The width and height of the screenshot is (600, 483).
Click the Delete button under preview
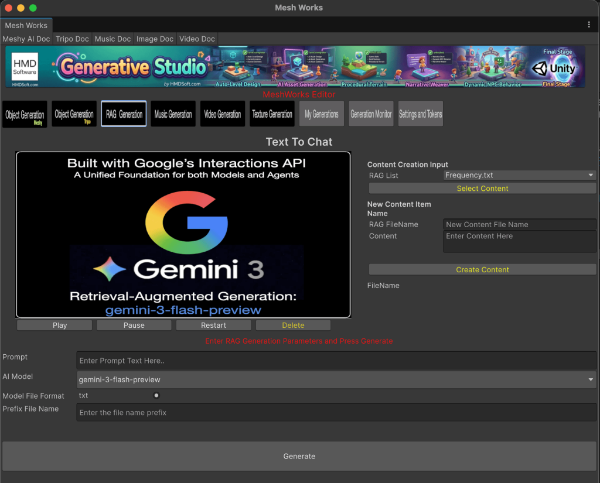pos(293,325)
